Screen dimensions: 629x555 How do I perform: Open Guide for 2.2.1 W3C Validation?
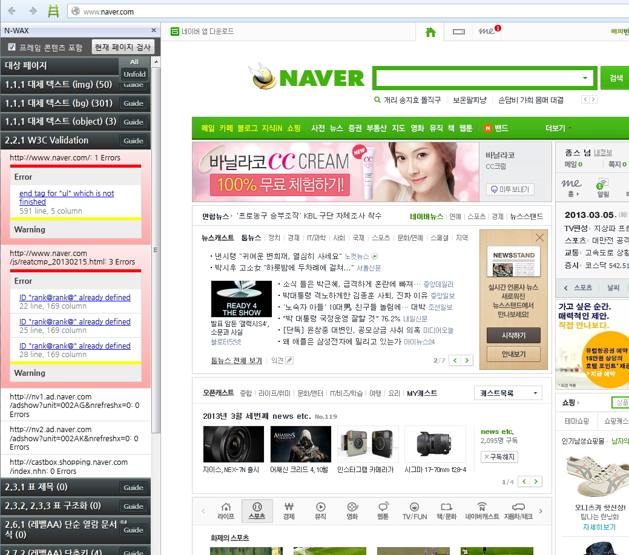coord(134,141)
